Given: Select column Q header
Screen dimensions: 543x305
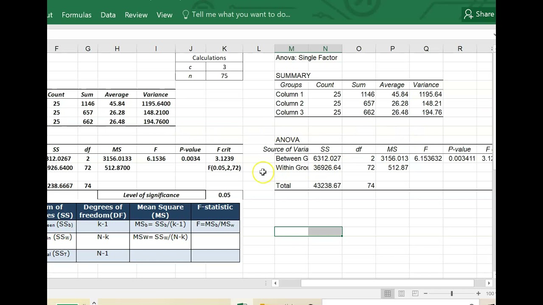Looking at the screenshot, I should coord(426,49).
